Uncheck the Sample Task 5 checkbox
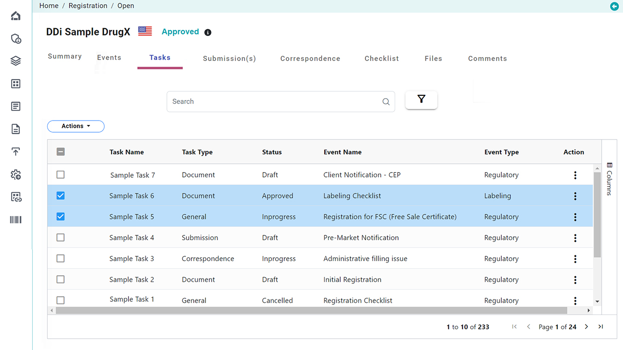This screenshot has width=623, height=350. coord(60,216)
